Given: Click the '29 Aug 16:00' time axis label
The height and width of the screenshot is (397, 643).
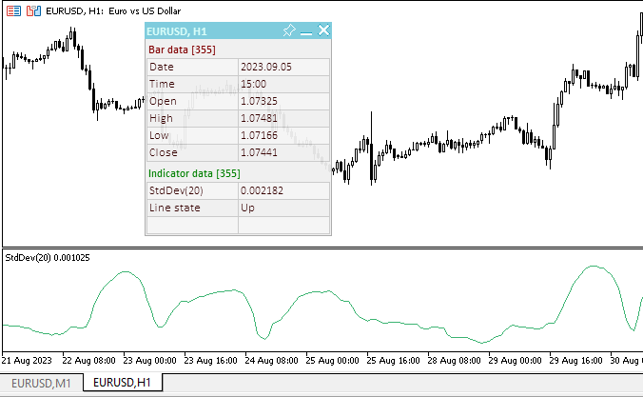Looking at the screenshot, I should [x=575, y=361].
